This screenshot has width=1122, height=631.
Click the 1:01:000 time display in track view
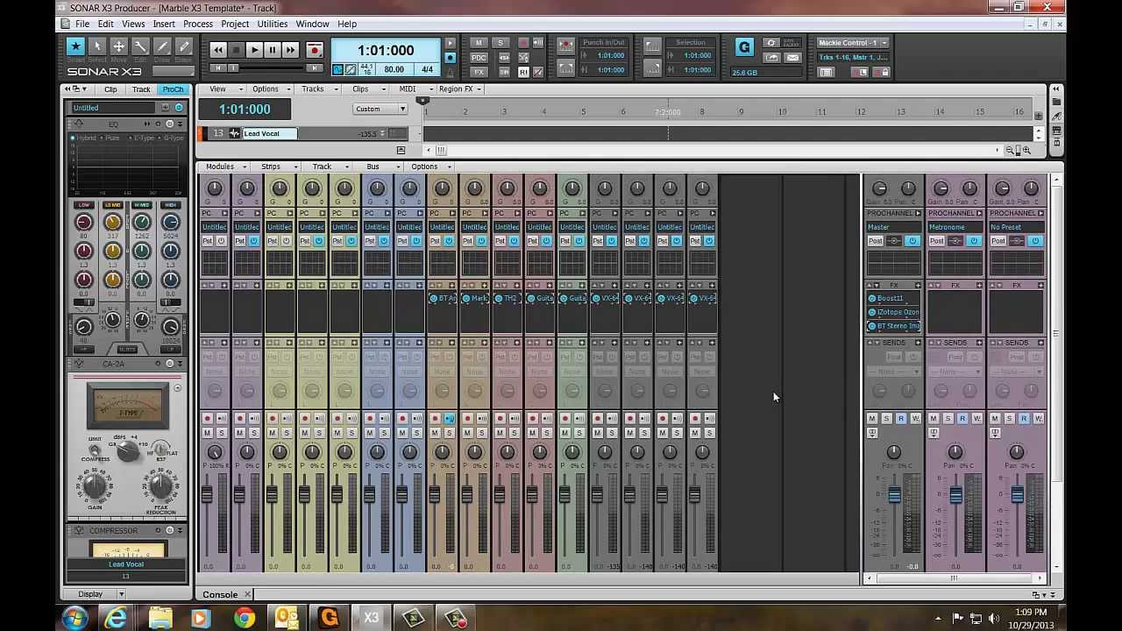(x=245, y=109)
